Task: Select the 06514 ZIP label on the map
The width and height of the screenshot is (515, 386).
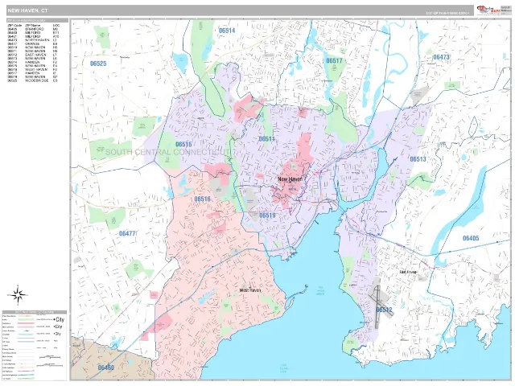Action: [x=227, y=31]
